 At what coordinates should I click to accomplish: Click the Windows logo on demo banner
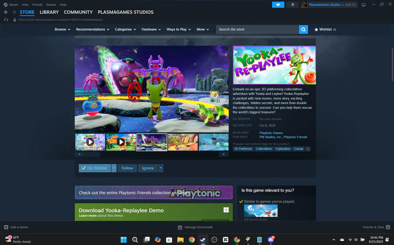pyautogui.click(x=226, y=210)
